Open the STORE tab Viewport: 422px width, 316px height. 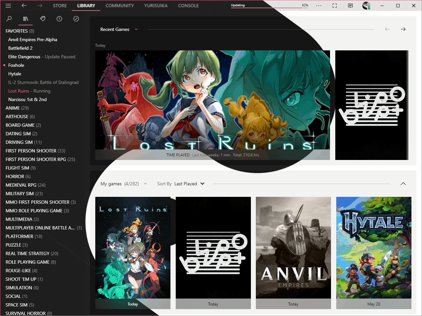(60, 6)
